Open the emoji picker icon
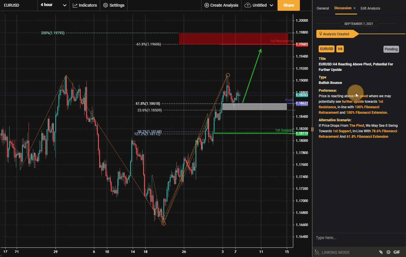Screen dimensions: 406x257 388,252
